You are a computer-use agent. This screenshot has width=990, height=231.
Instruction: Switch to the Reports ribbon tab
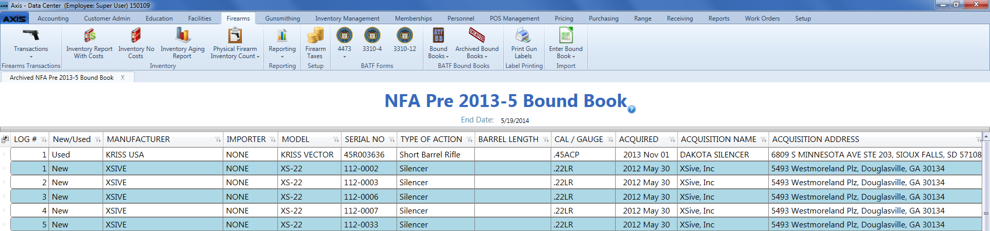coord(719,19)
